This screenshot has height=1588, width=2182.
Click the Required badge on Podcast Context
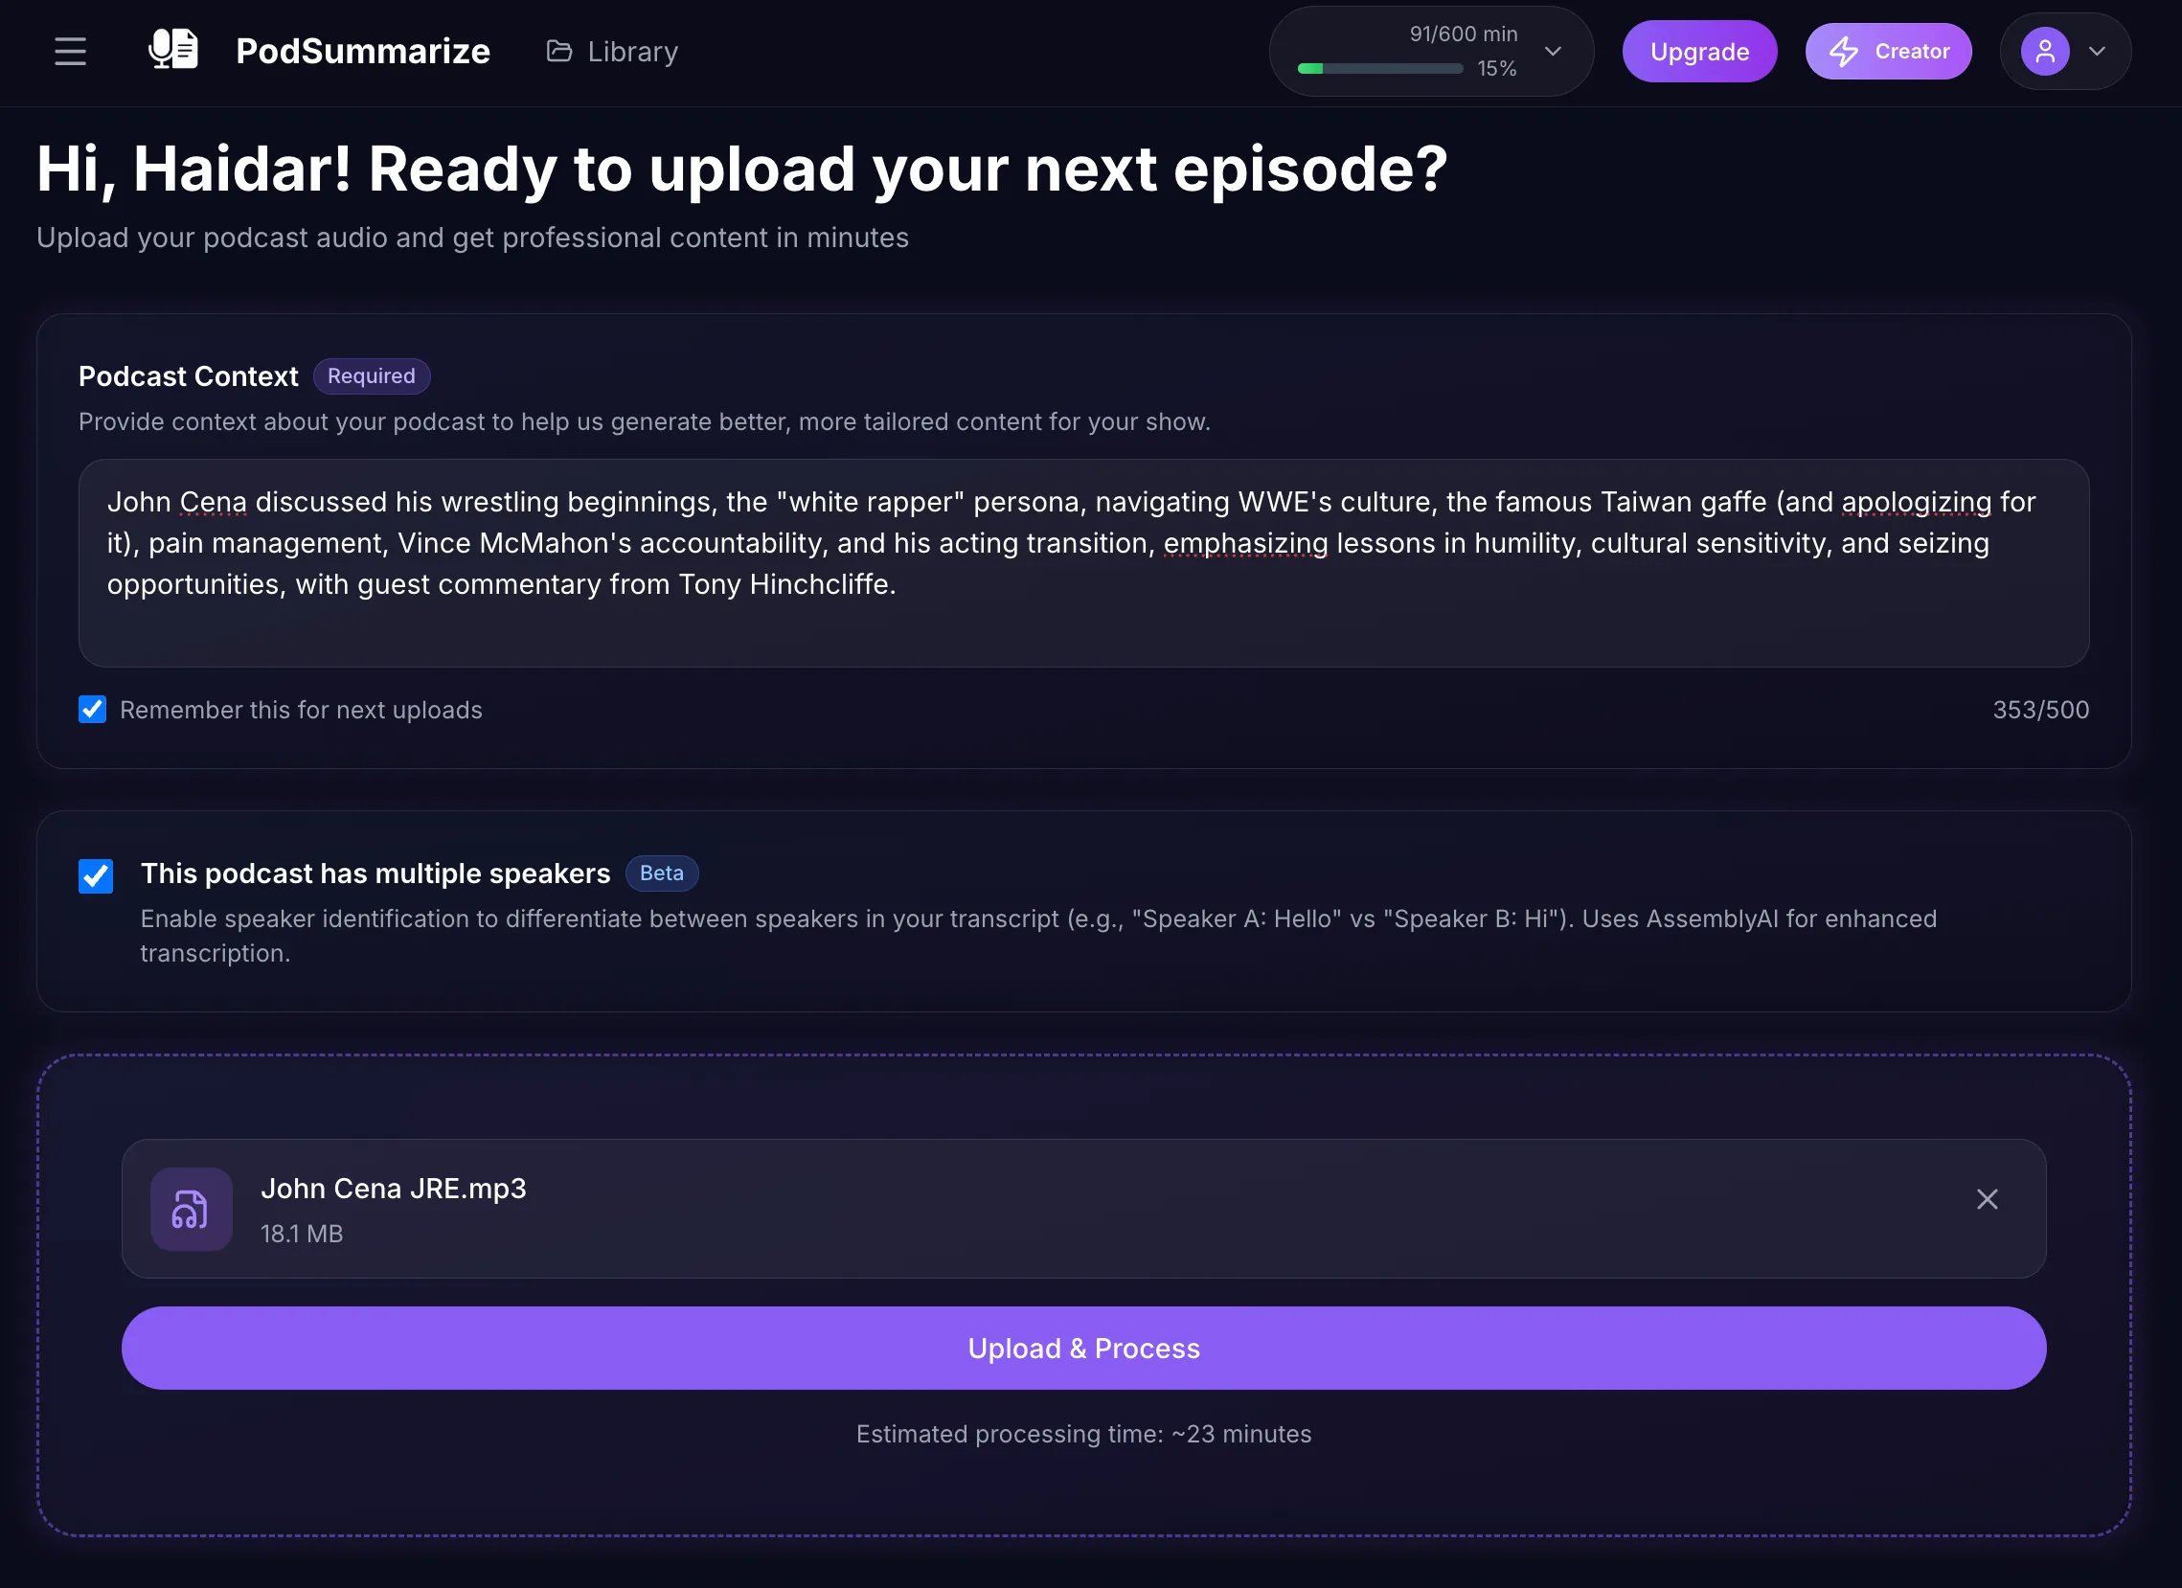[x=372, y=376]
